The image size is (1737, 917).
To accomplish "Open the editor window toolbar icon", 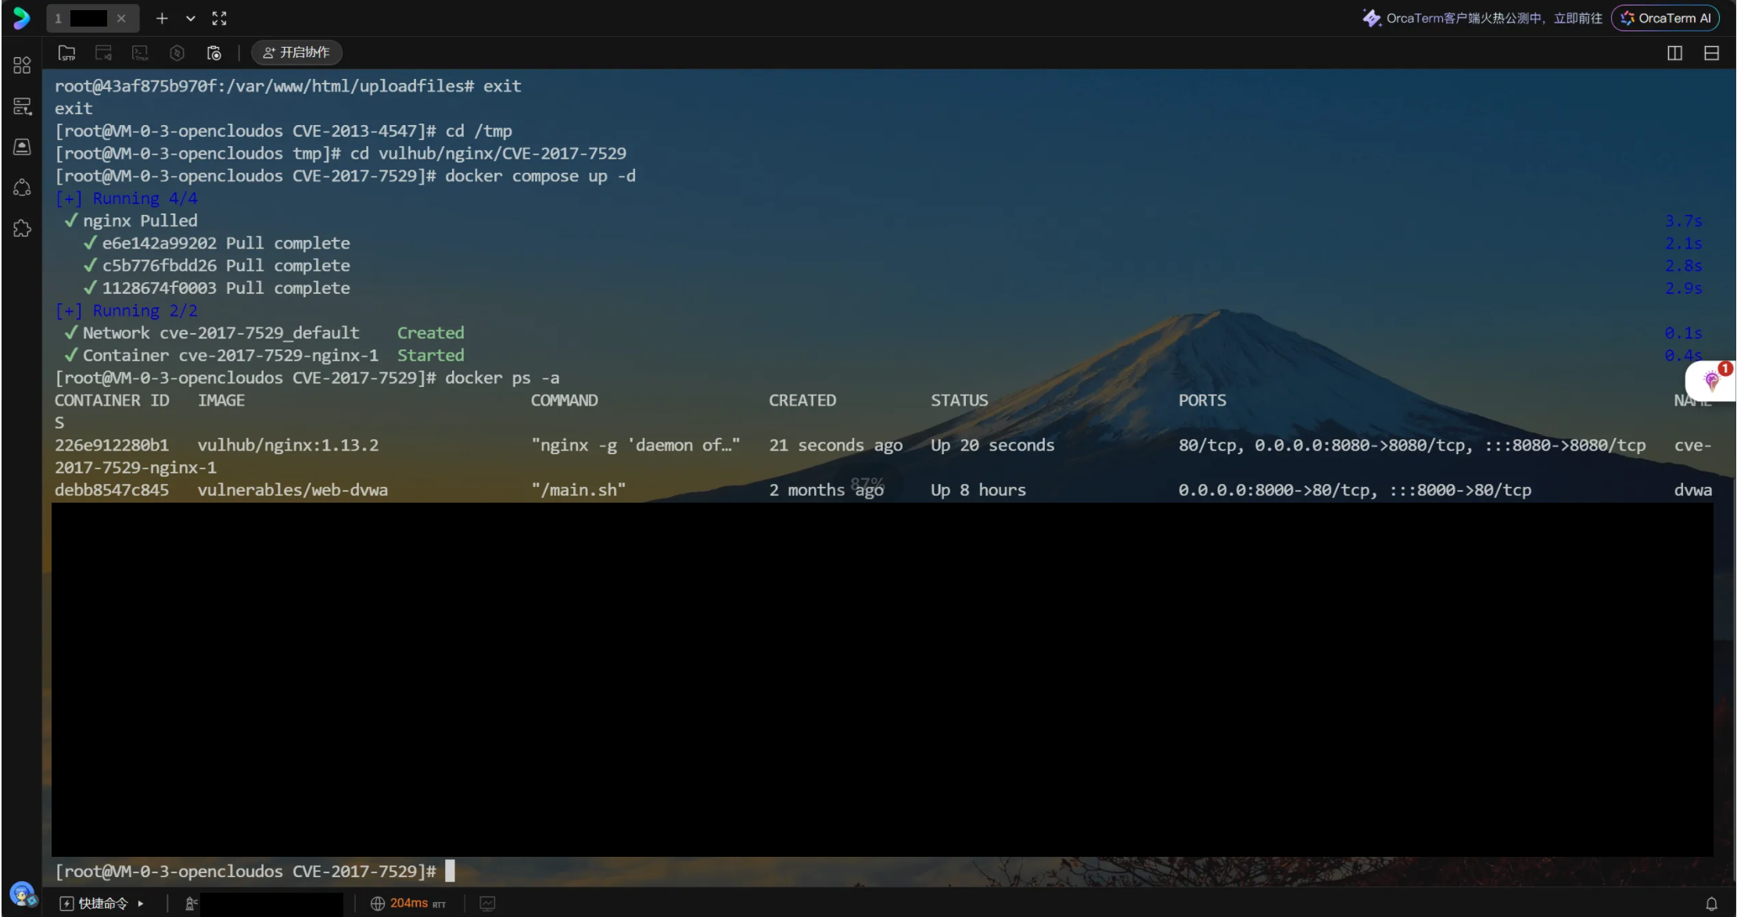I will (103, 52).
